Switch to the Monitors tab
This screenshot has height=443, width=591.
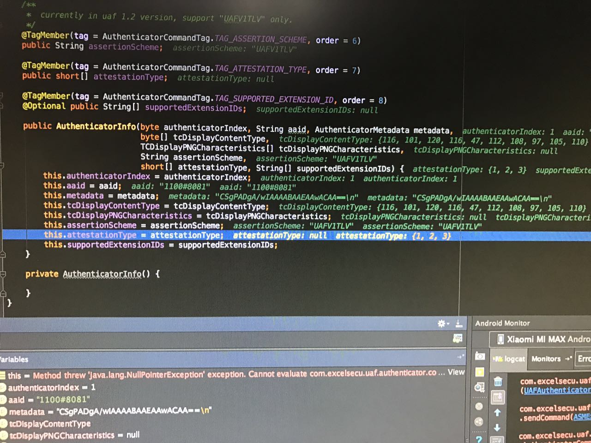546,359
